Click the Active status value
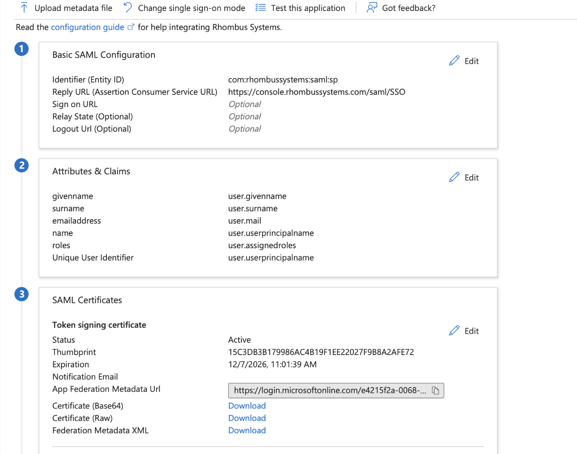 [239, 340]
